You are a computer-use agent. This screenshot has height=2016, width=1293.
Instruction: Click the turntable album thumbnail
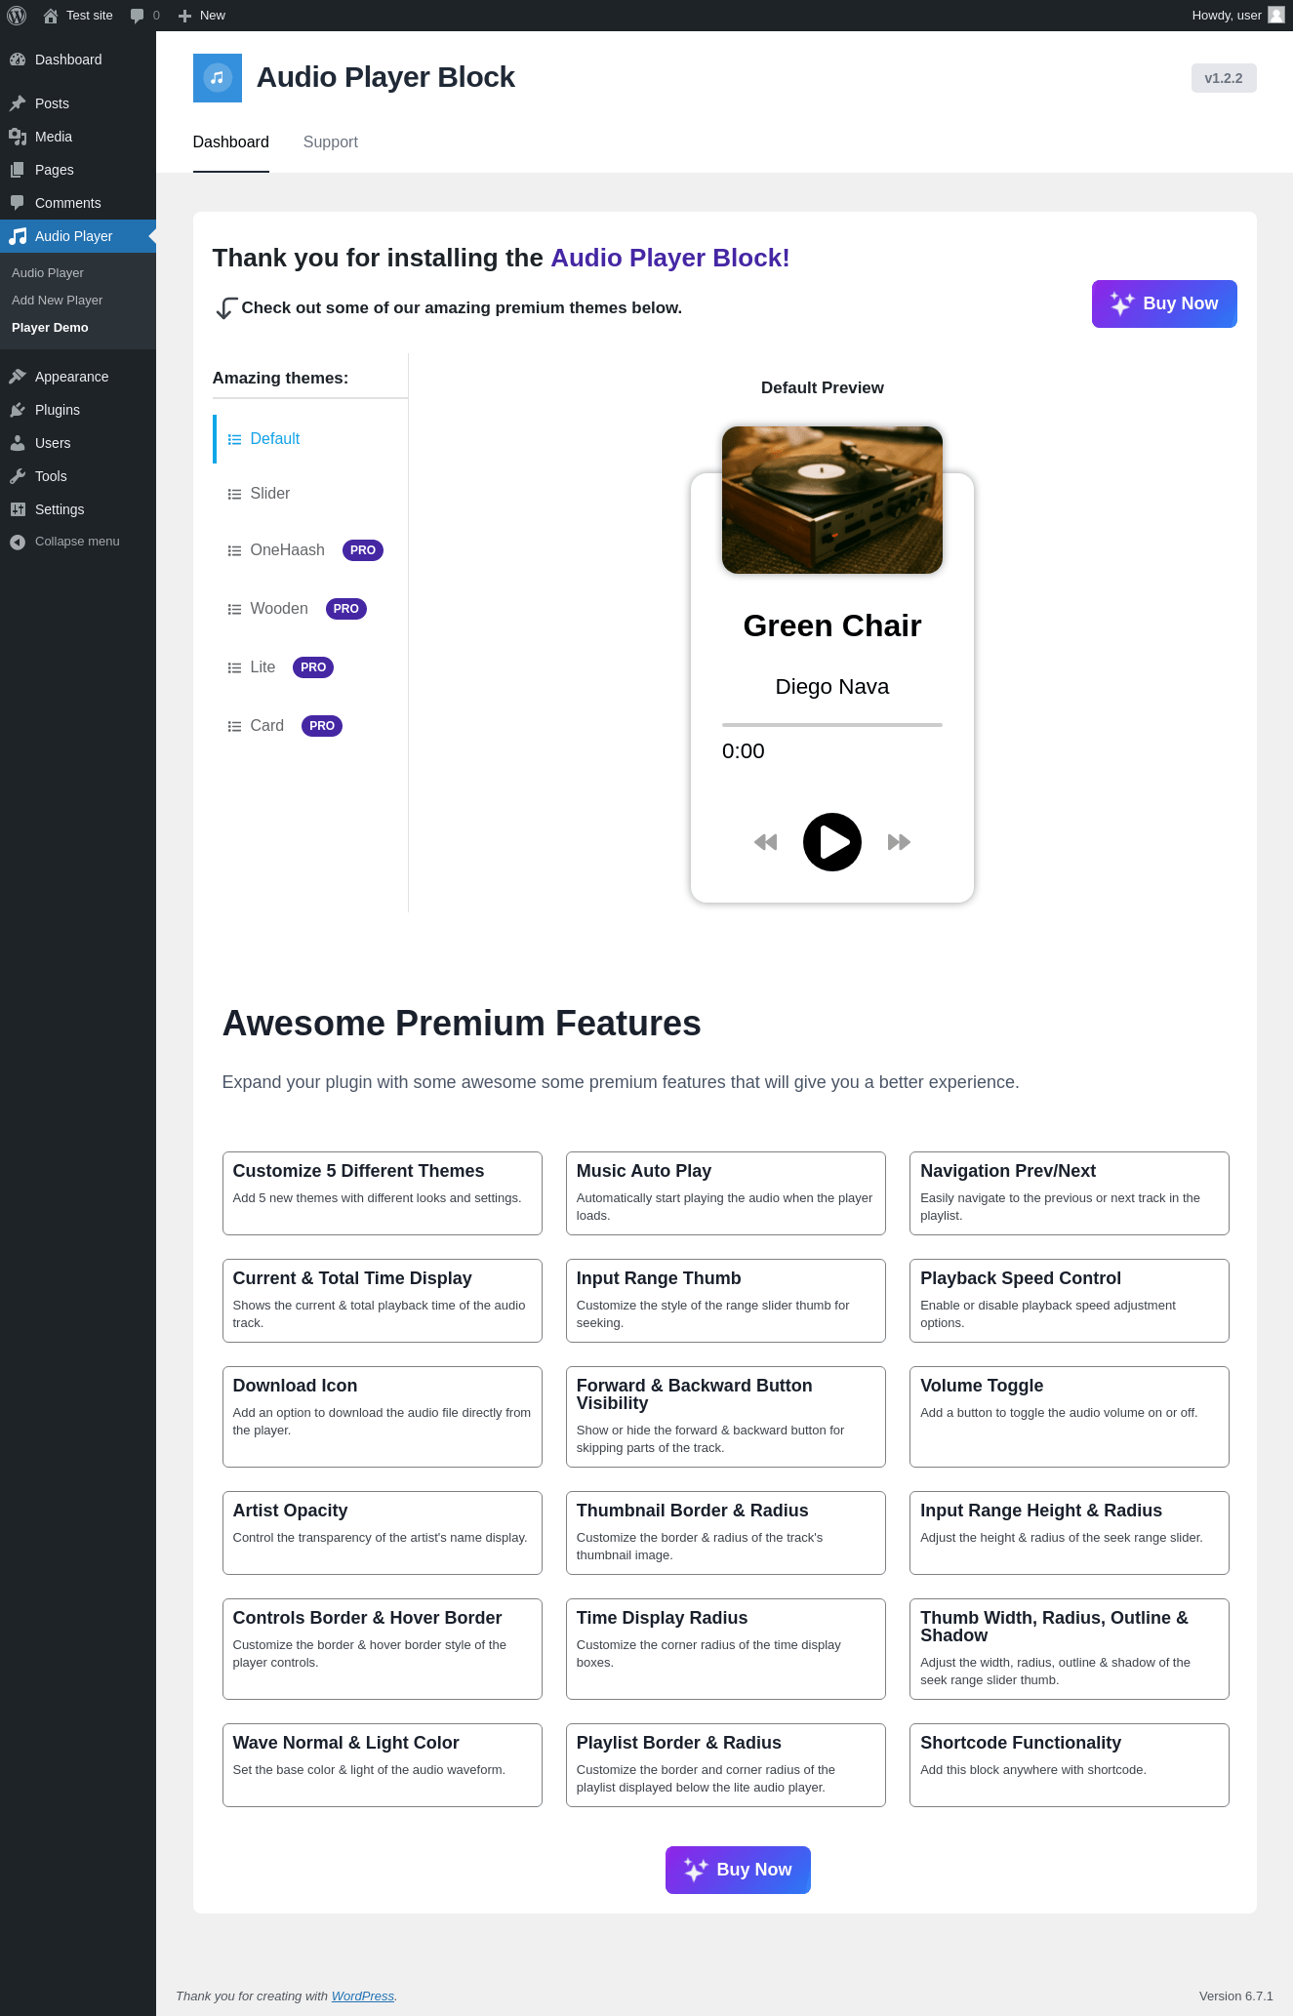pos(832,500)
